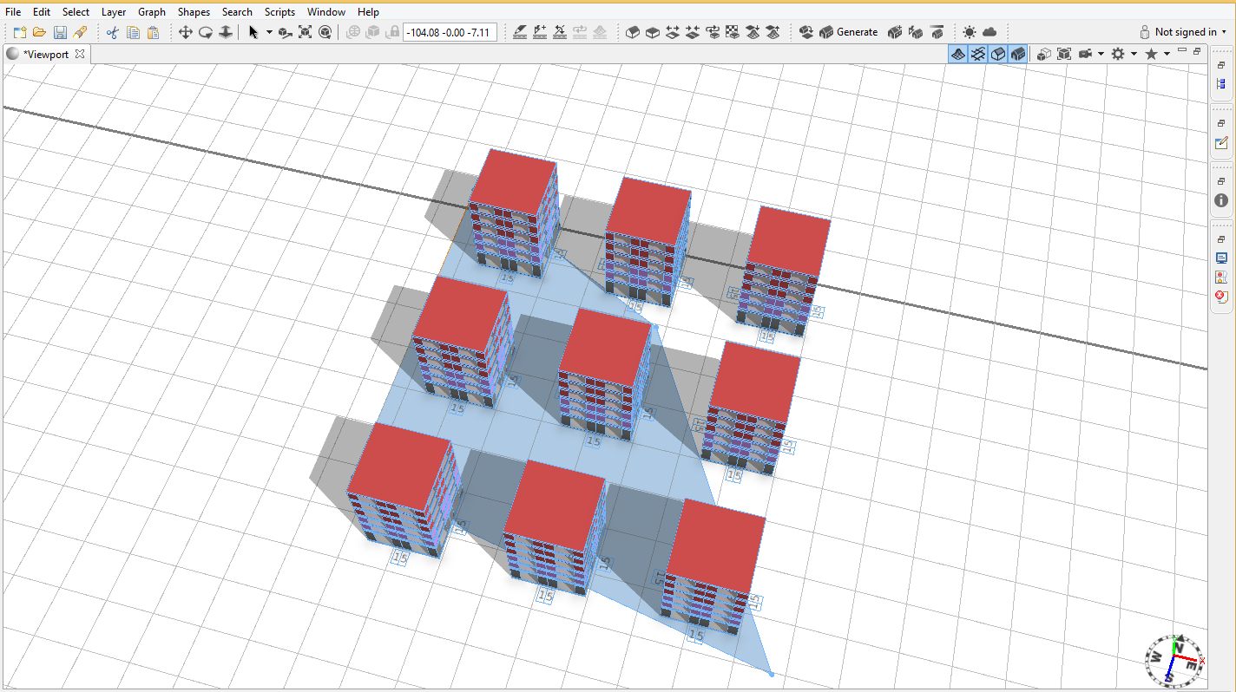Image resolution: width=1236 pixels, height=692 pixels.
Task: Open the Shapes menu
Action: tap(194, 12)
